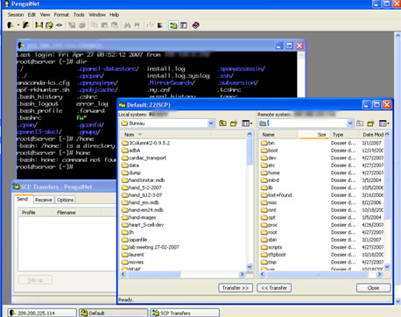
Task: Select remote folder root
Action: [x=269, y=232]
